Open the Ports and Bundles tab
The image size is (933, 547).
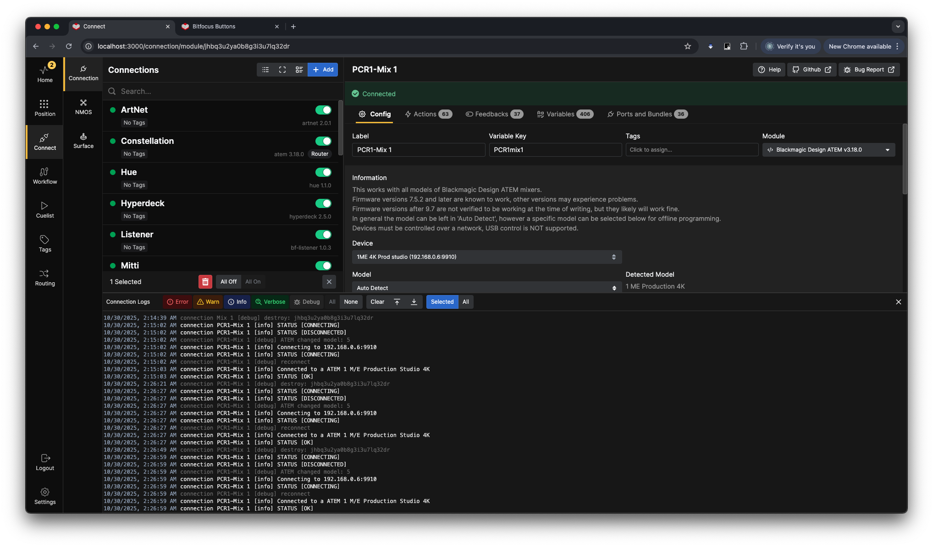[x=647, y=114]
